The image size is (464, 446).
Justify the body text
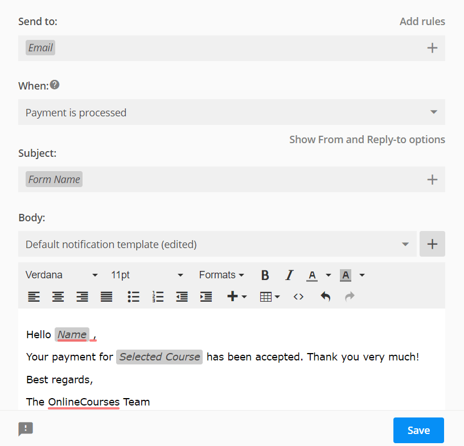pos(106,297)
